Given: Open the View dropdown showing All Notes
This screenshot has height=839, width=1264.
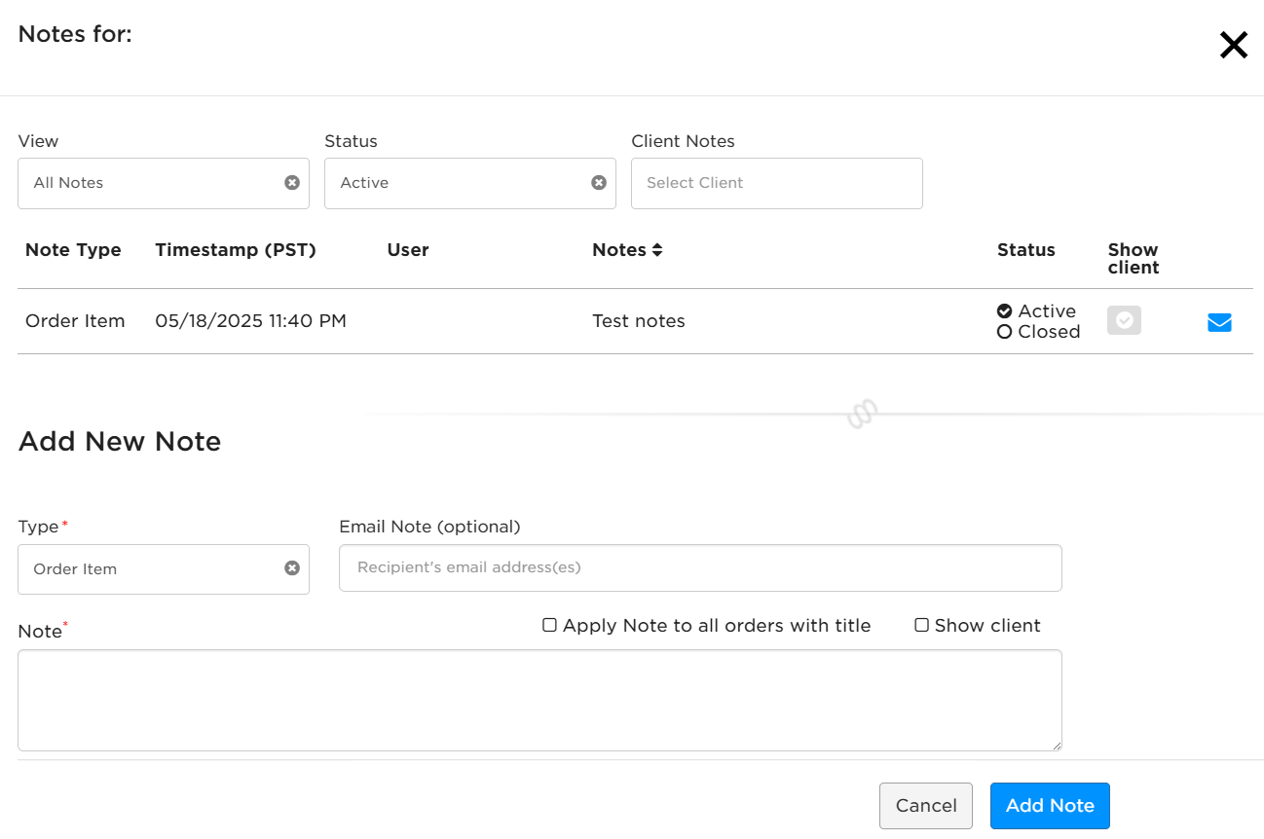Looking at the screenshot, I should (x=164, y=183).
